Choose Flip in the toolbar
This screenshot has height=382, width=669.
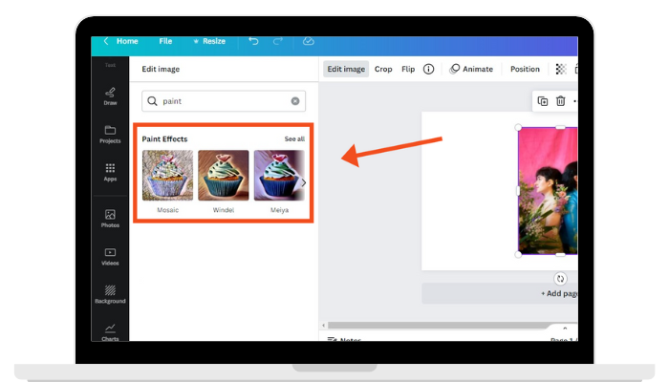click(408, 69)
